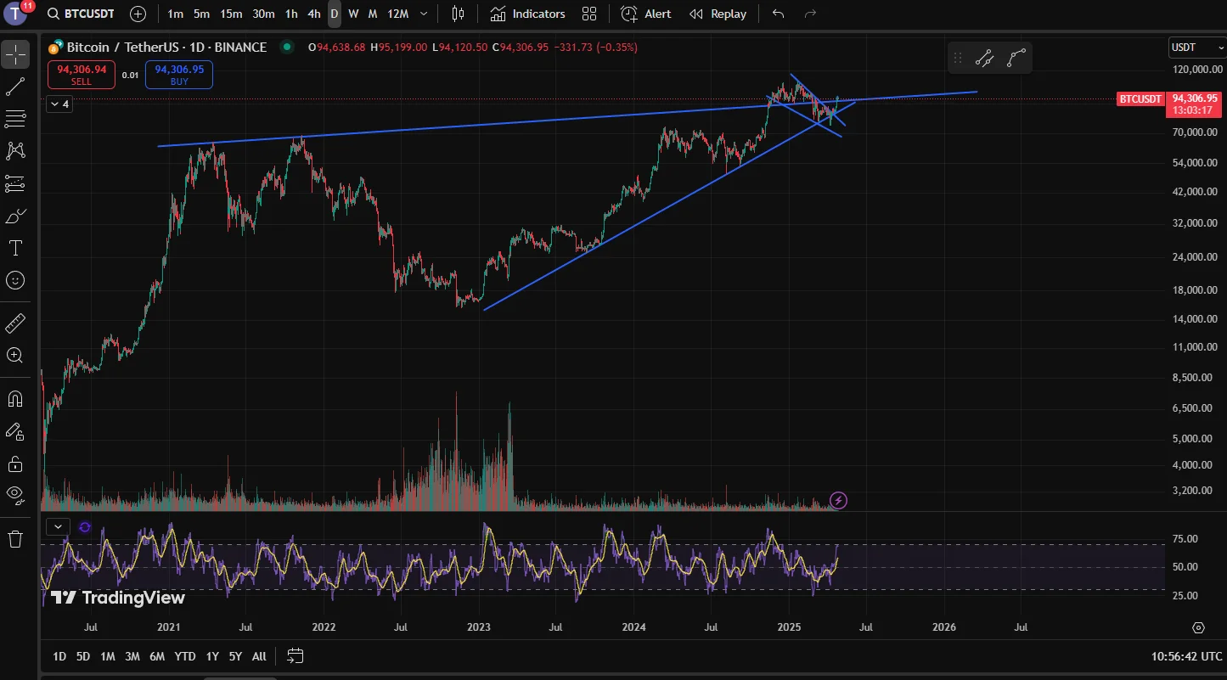Click the Bitcoin / TetherUS chart title
The image size is (1227, 680).
(x=166, y=48)
